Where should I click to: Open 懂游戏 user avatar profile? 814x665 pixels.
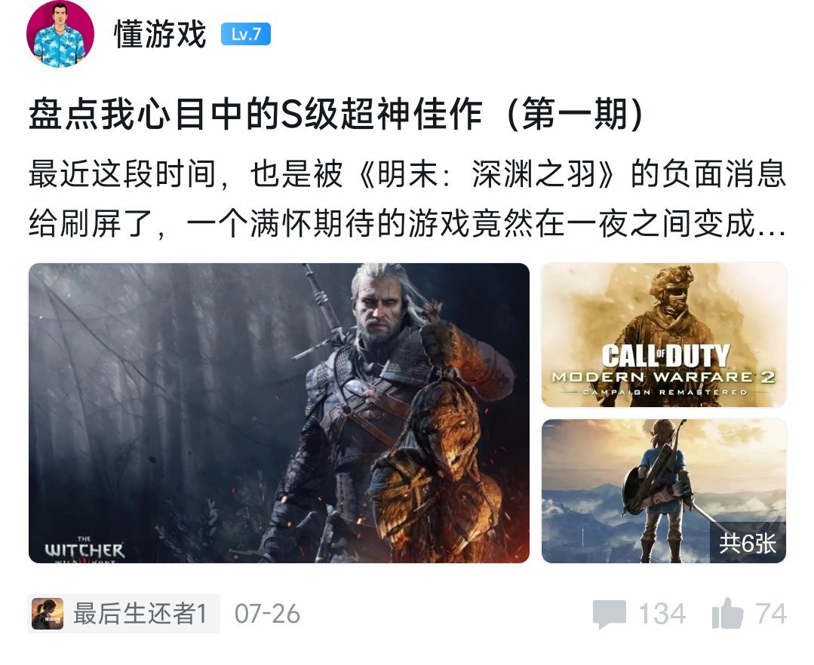pos(60,34)
